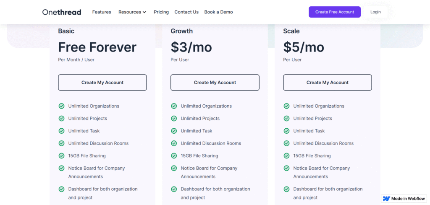
Task: Create account under the Growth plan
Action: click(x=215, y=83)
